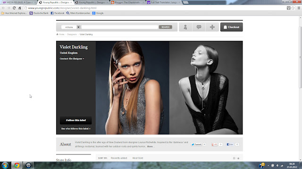Open the Action Center flag tray icon

pos(273,165)
